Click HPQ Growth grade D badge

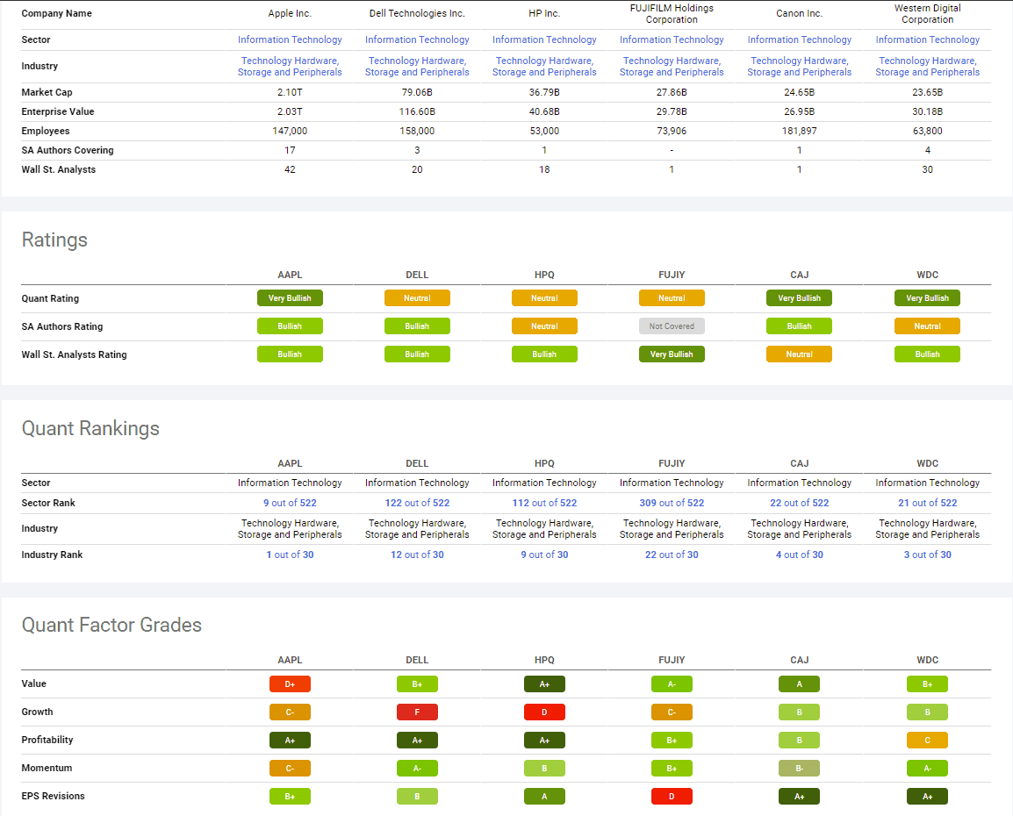pos(544,712)
